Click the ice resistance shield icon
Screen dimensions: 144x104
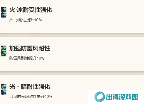click(4, 15)
